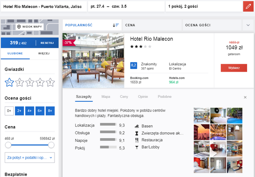255x177 pixels.
Task: Reset filters with Resetuj button
Action: (47, 43)
